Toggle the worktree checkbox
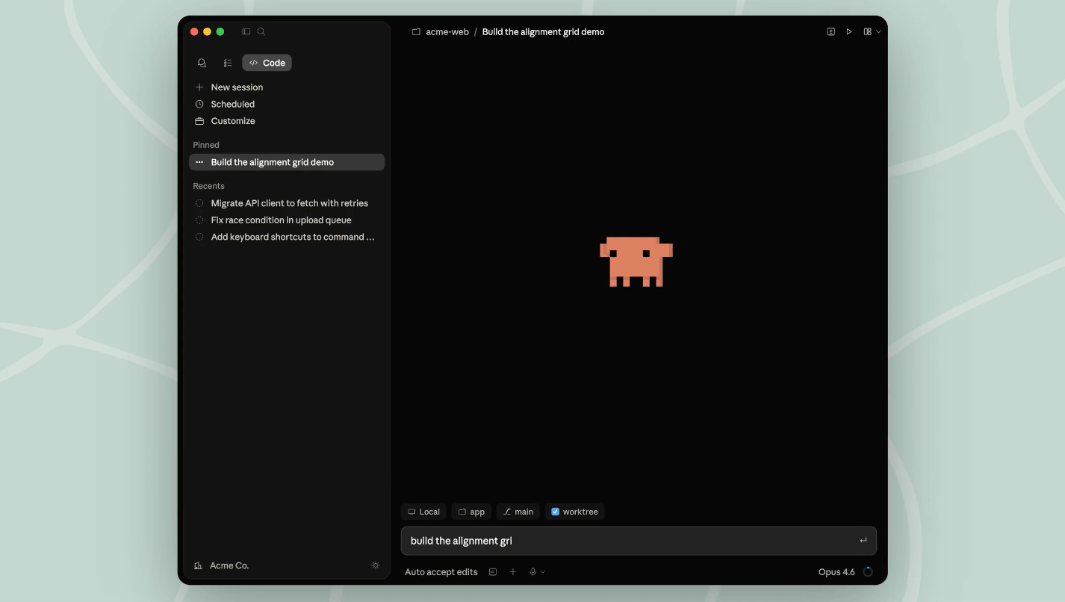1065x602 pixels. click(555, 512)
